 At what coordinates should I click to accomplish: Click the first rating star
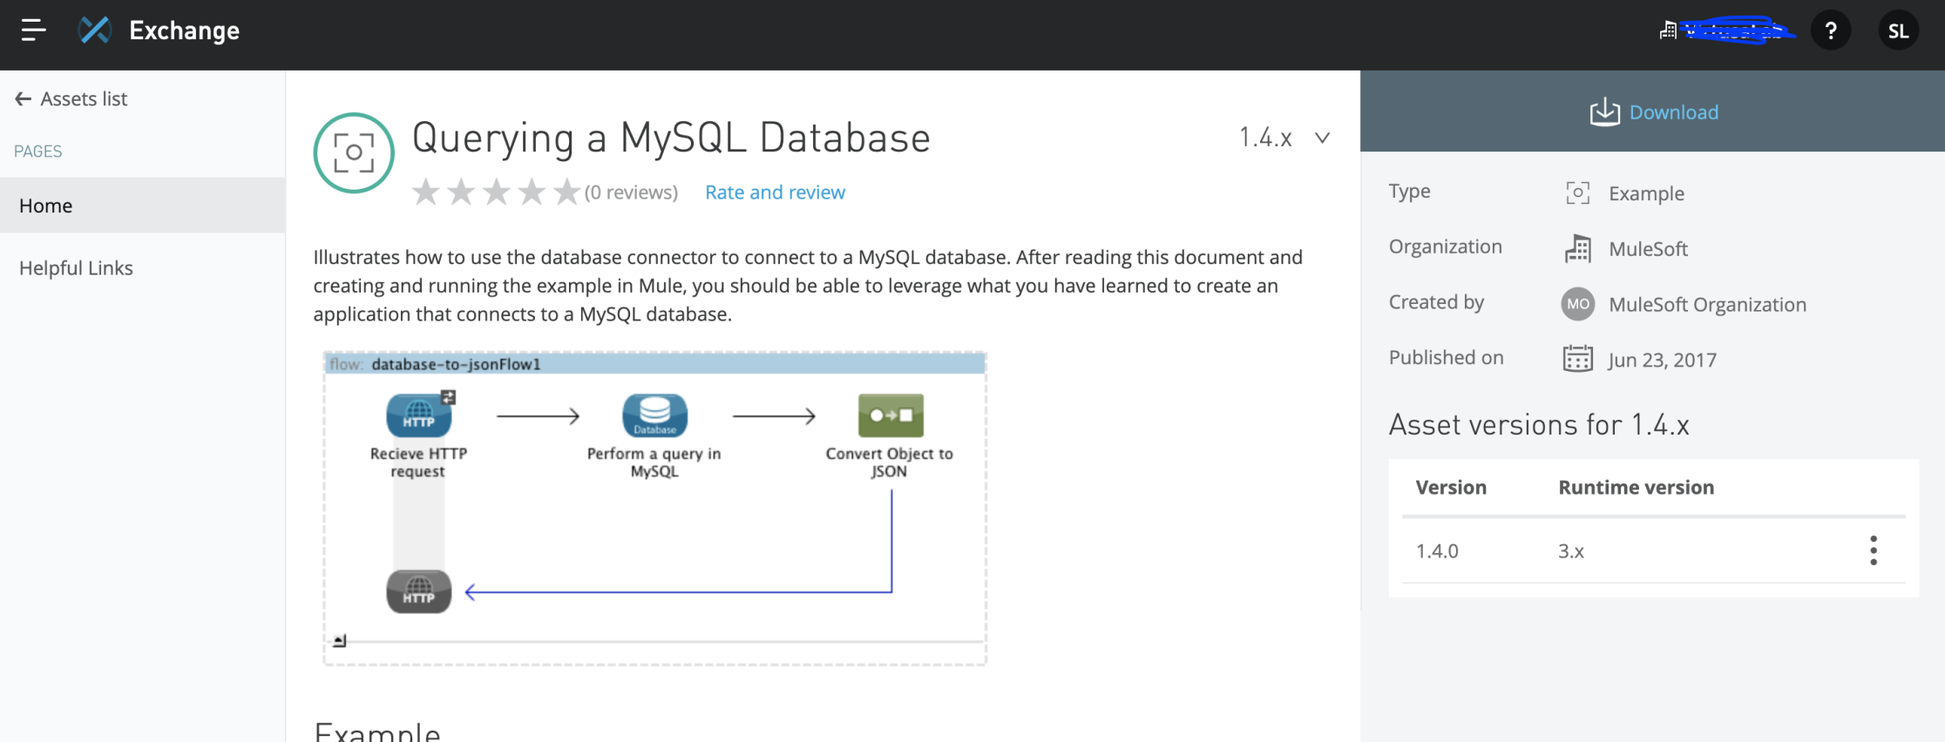pyautogui.click(x=426, y=192)
